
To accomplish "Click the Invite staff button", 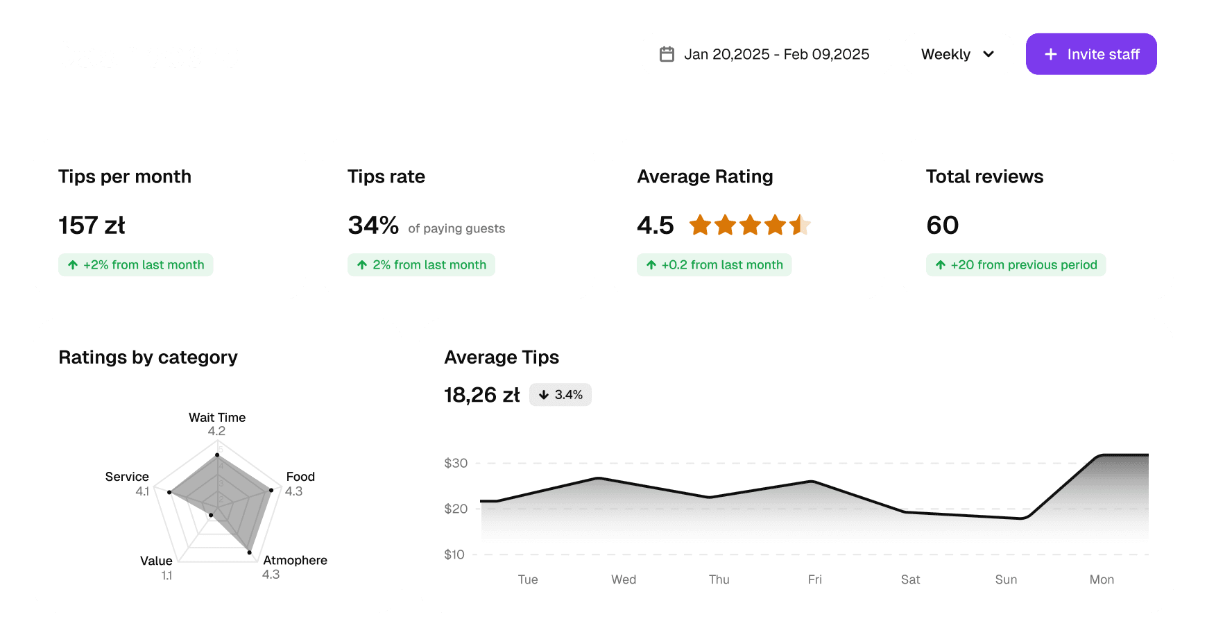I will pos(1091,54).
